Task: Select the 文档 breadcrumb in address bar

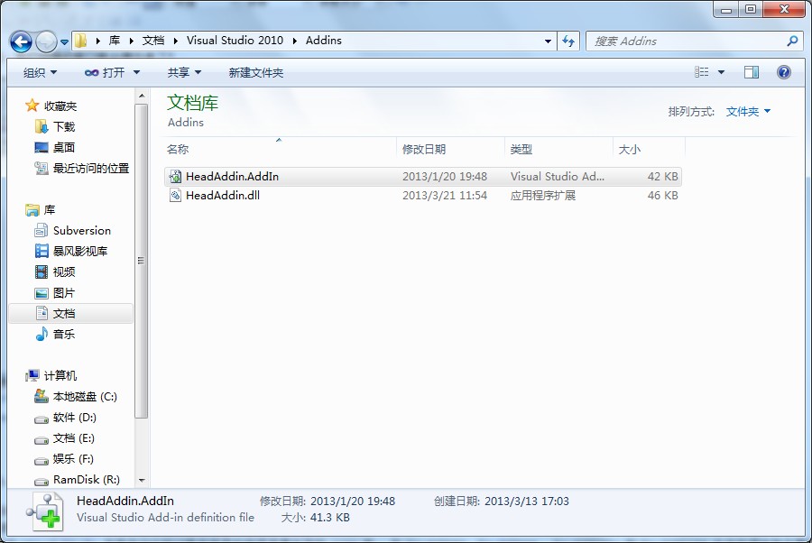Action: 153,41
